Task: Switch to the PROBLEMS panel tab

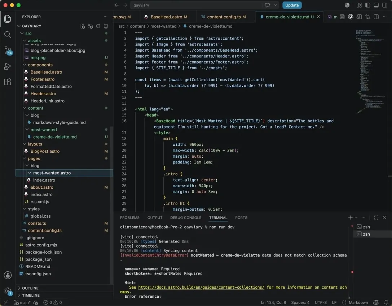Action: click(130, 218)
